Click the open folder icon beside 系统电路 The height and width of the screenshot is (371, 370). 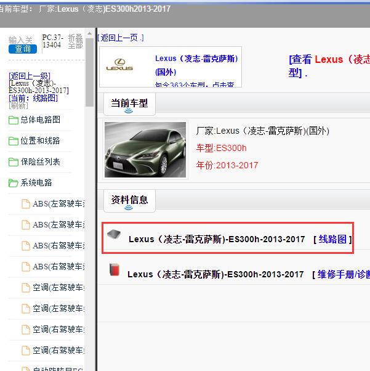click(x=14, y=183)
